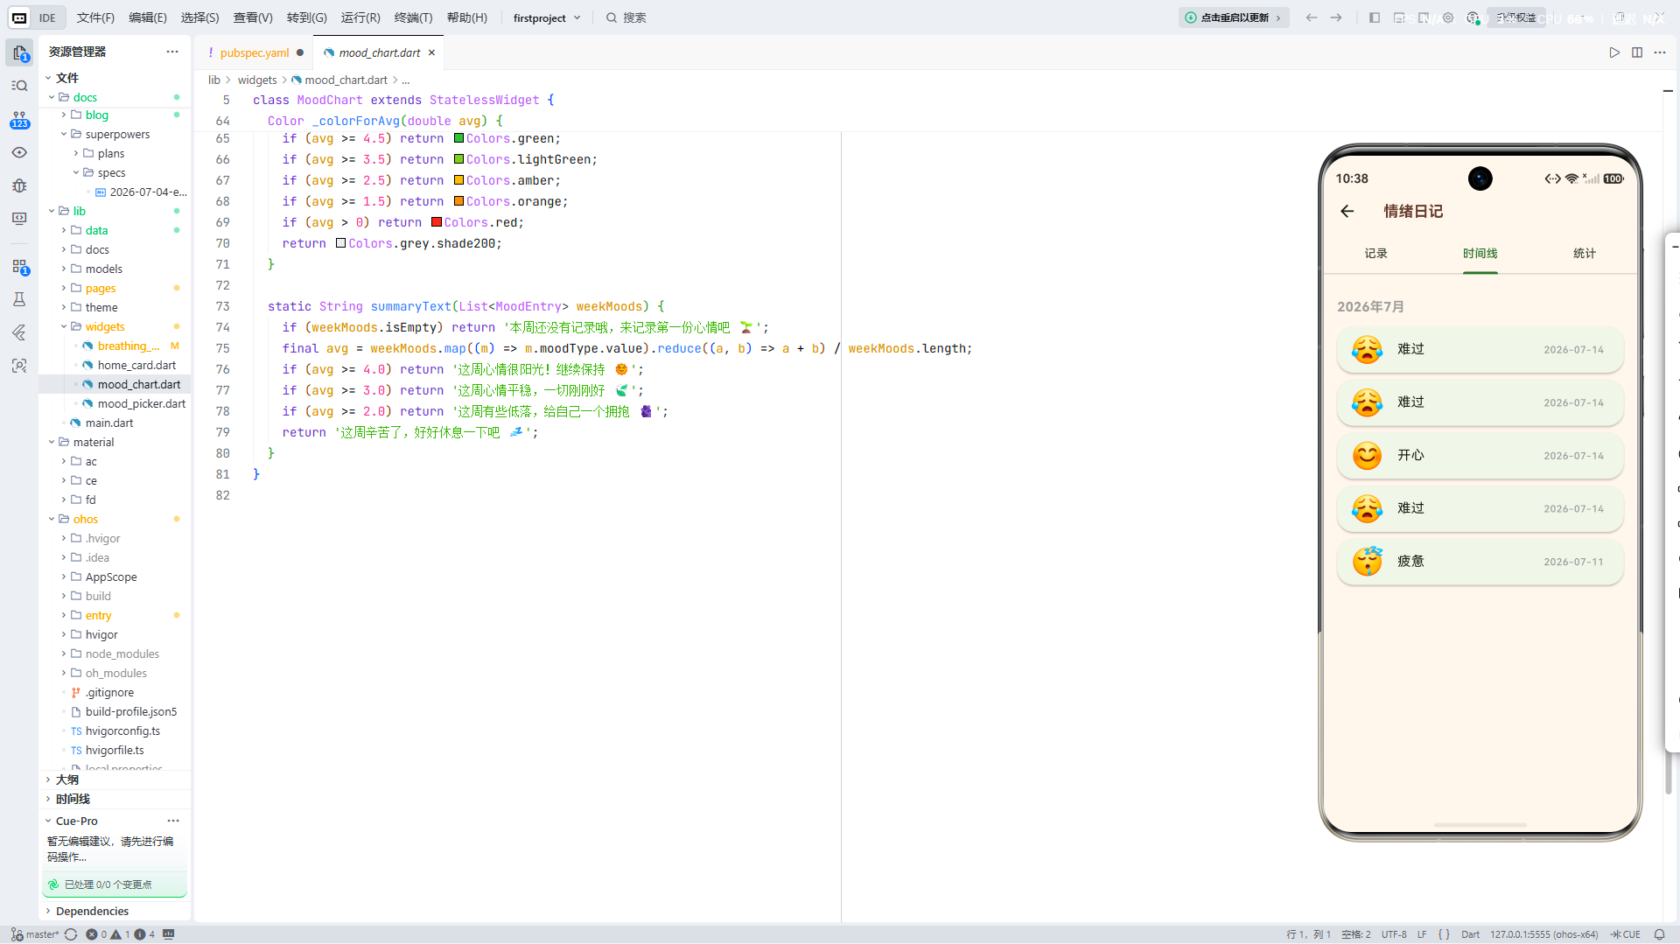Open errors and warnings count in status bar
Viewport: 1680px width, 944px height.
(120, 934)
